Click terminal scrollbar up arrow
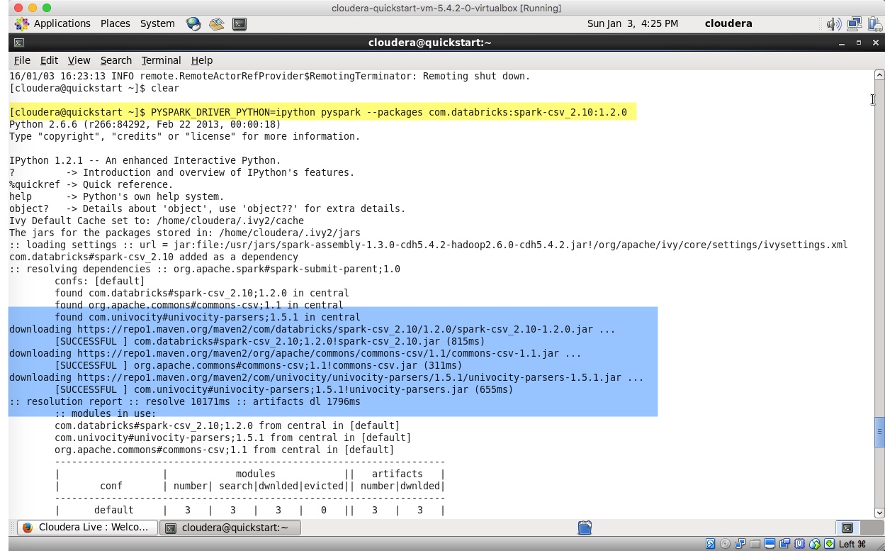This screenshot has height=551, width=885. [x=879, y=74]
